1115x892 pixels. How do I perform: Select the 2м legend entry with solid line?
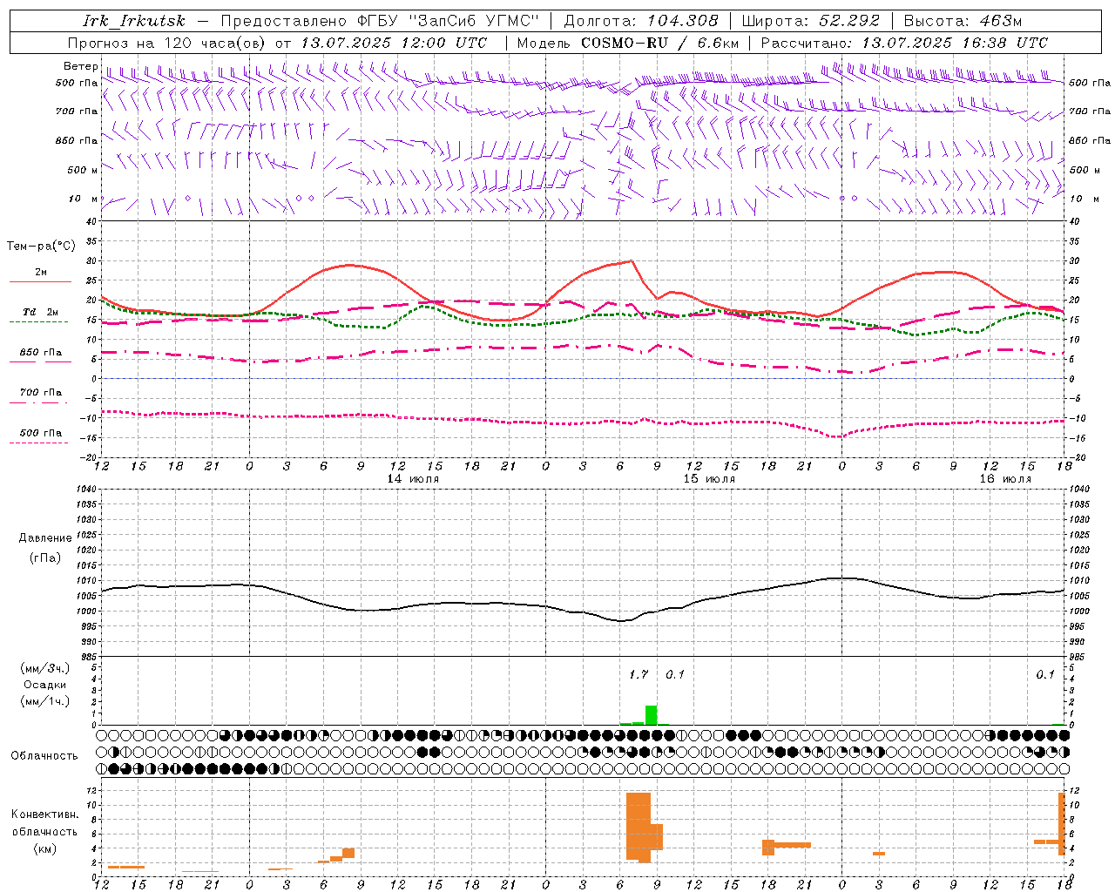tap(41, 276)
